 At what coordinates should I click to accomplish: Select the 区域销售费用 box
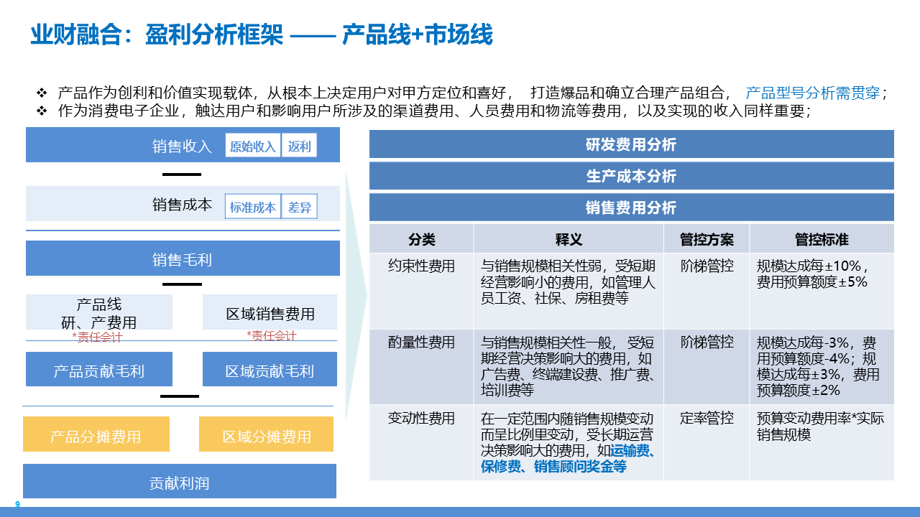pyautogui.click(x=270, y=312)
